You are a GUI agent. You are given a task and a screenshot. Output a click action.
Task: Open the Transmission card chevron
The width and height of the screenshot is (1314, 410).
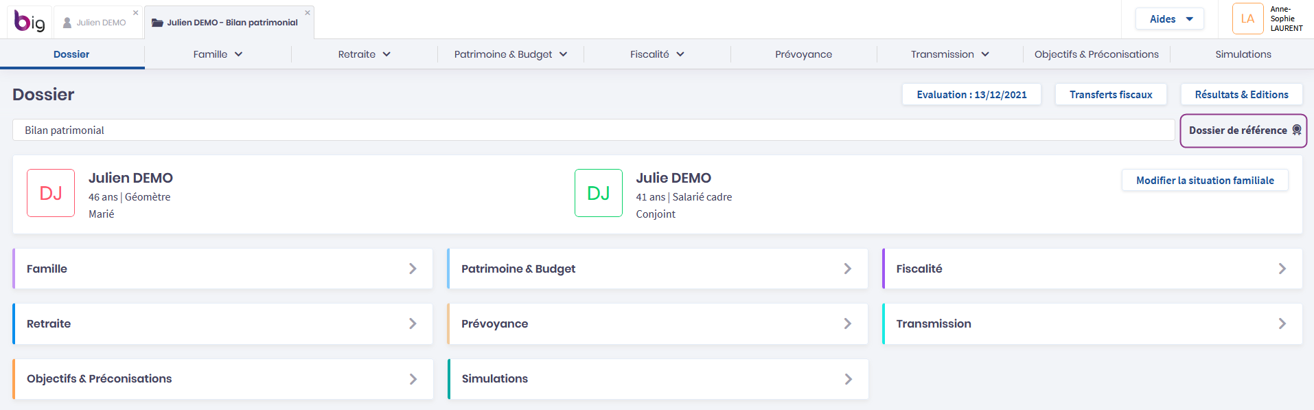tap(1282, 323)
